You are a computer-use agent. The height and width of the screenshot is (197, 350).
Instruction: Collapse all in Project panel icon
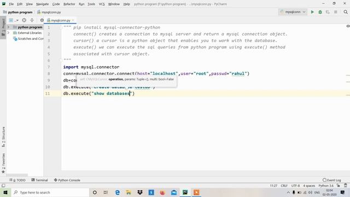click(32, 20)
